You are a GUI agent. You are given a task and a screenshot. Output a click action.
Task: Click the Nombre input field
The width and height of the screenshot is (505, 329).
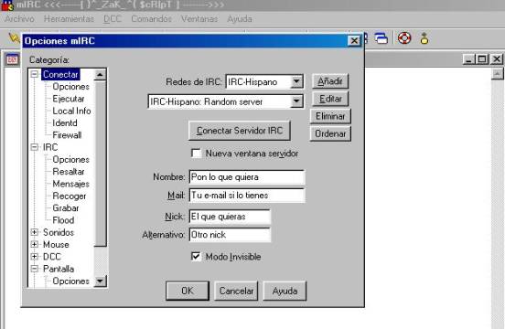click(x=247, y=177)
